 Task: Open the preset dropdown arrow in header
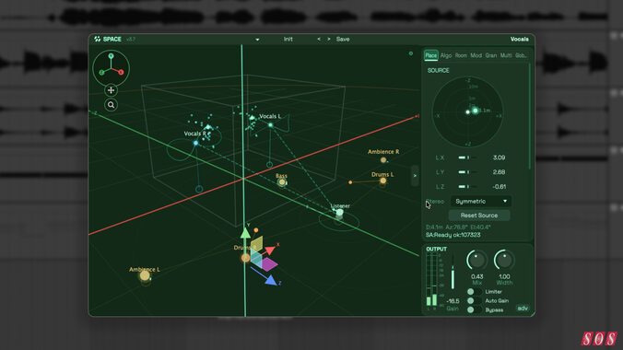[x=257, y=40]
